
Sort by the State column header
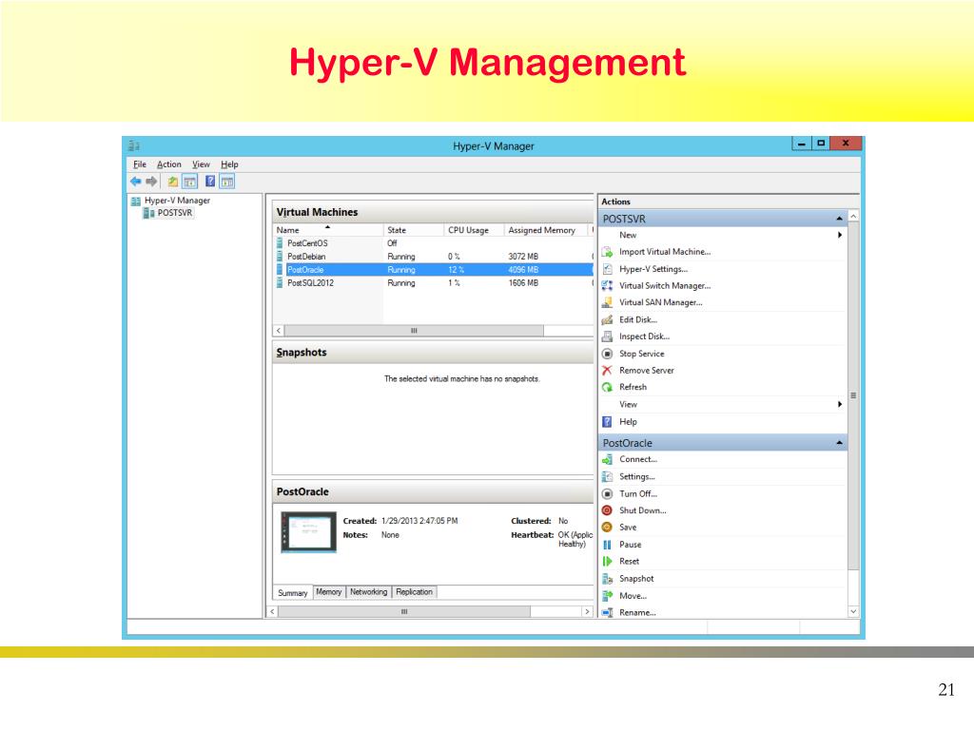pos(414,230)
